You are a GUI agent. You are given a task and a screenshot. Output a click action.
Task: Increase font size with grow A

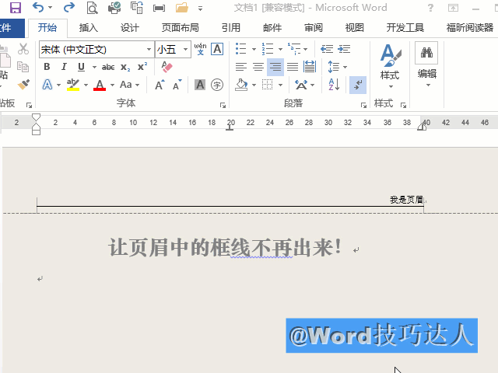point(160,85)
